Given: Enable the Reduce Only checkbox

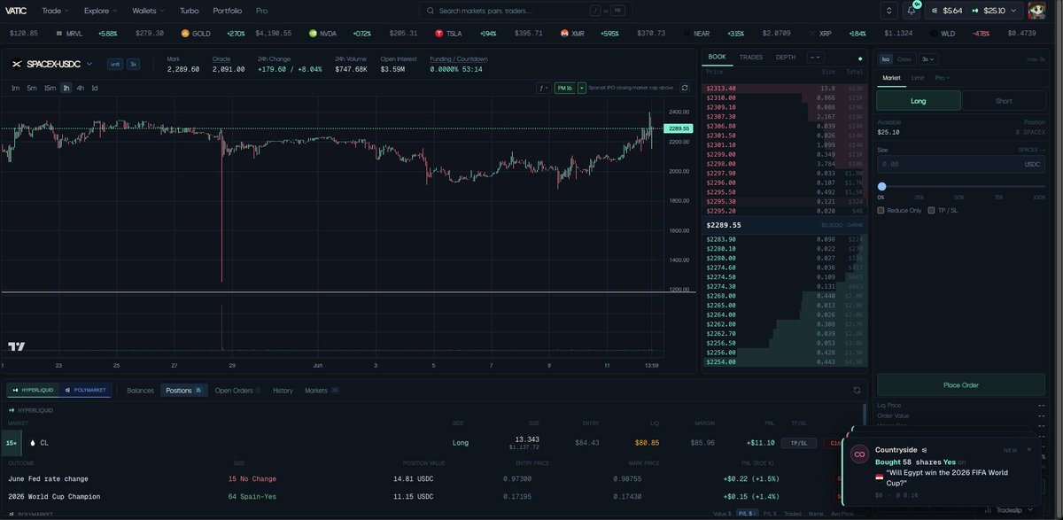Looking at the screenshot, I should 881,210.
